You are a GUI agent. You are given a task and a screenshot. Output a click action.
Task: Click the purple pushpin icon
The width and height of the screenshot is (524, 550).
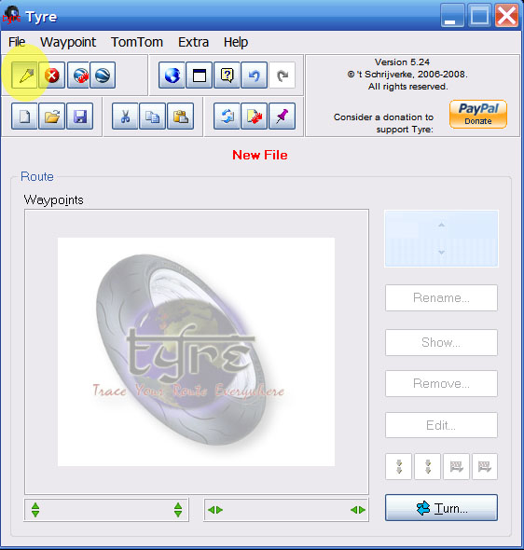(x=282, y=117)
